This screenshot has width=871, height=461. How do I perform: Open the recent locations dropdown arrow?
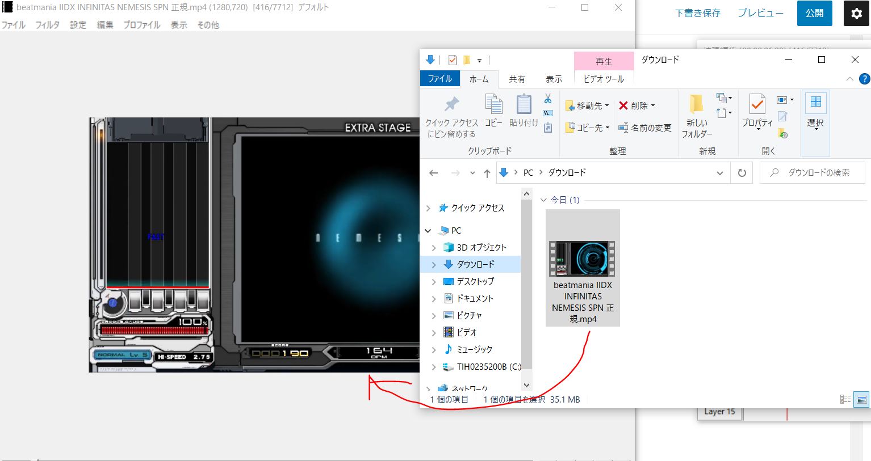[472, 173]
